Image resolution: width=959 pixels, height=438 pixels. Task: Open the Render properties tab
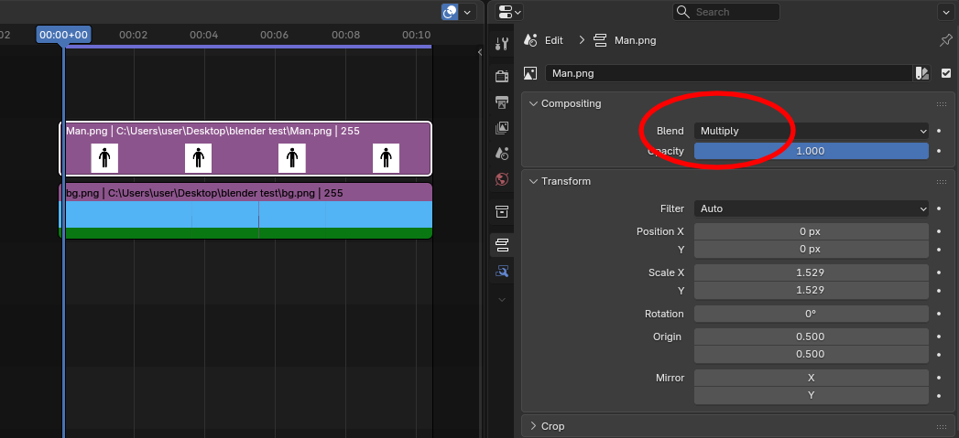(502, 77)
